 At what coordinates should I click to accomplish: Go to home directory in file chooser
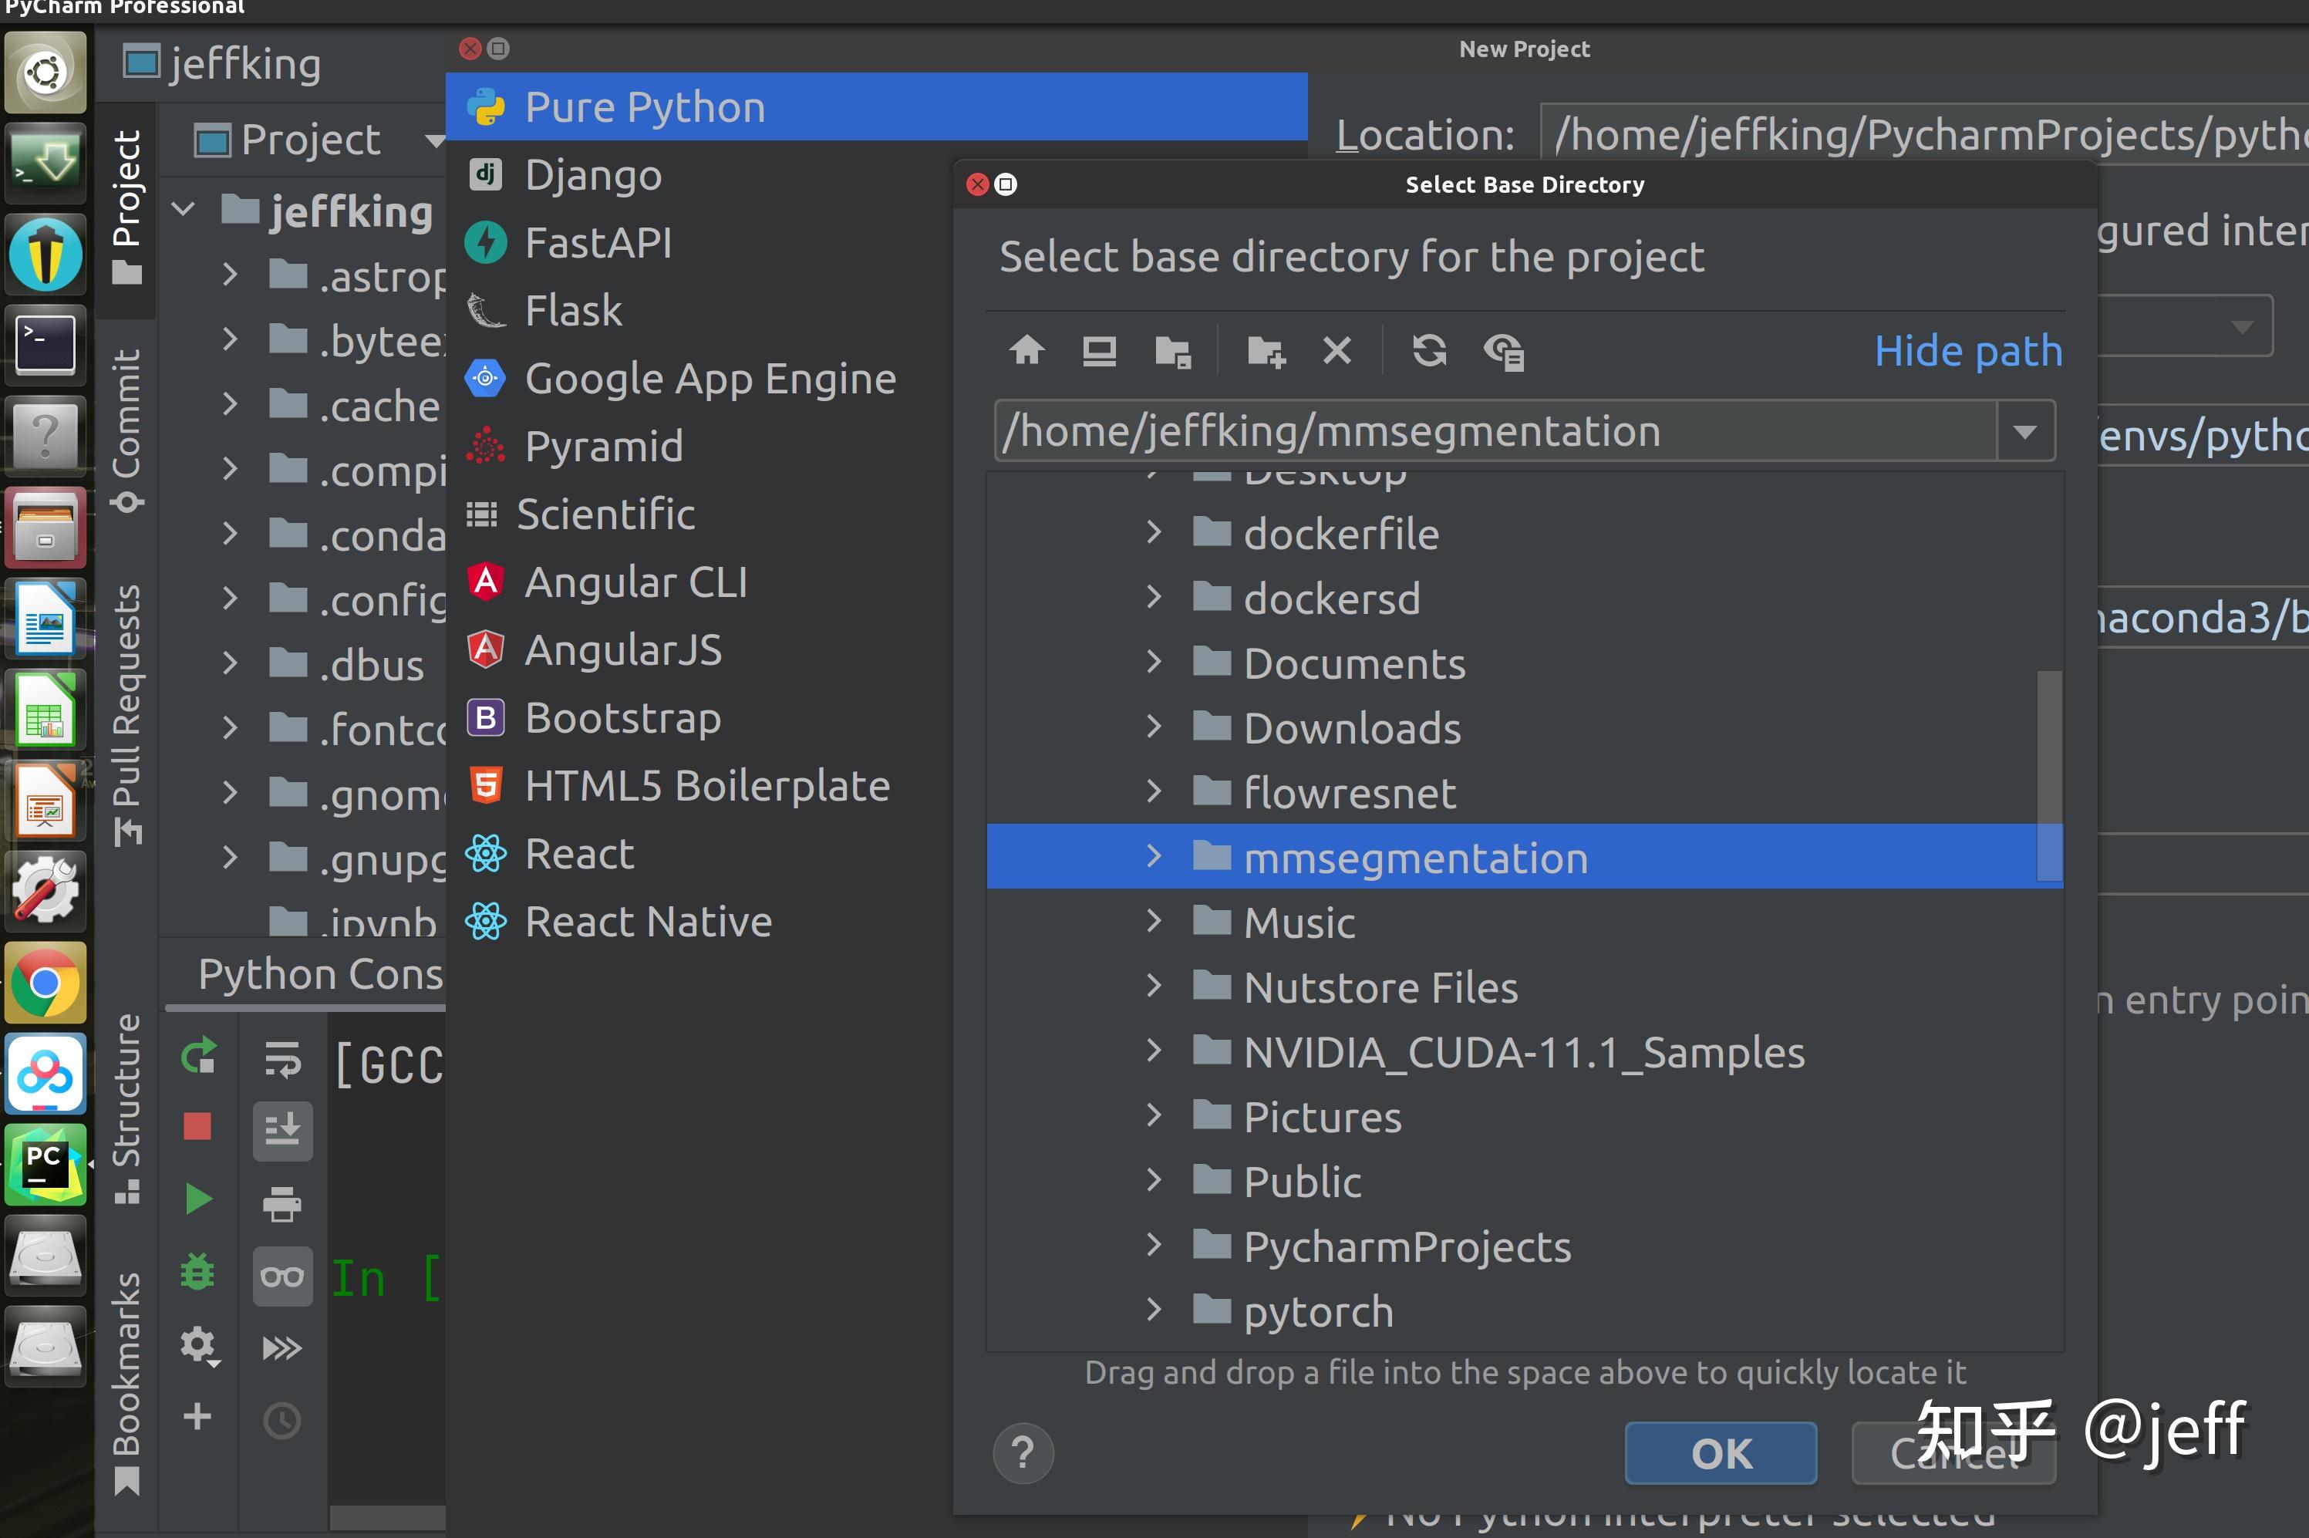(x=1026, y=350)
